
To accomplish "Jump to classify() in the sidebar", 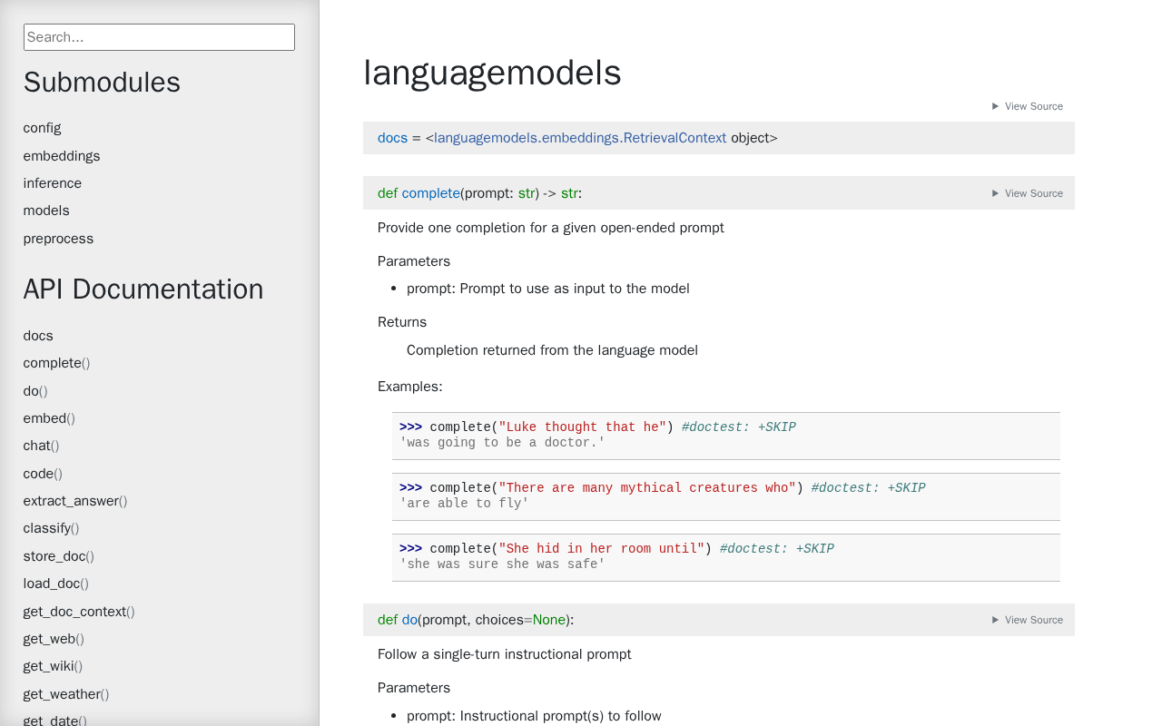I will click(51, 528).
